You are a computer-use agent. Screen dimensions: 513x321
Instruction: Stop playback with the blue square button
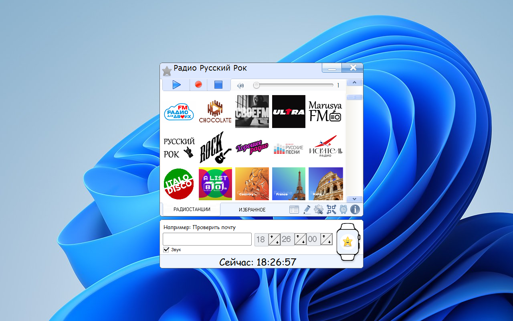pos(218,85)
